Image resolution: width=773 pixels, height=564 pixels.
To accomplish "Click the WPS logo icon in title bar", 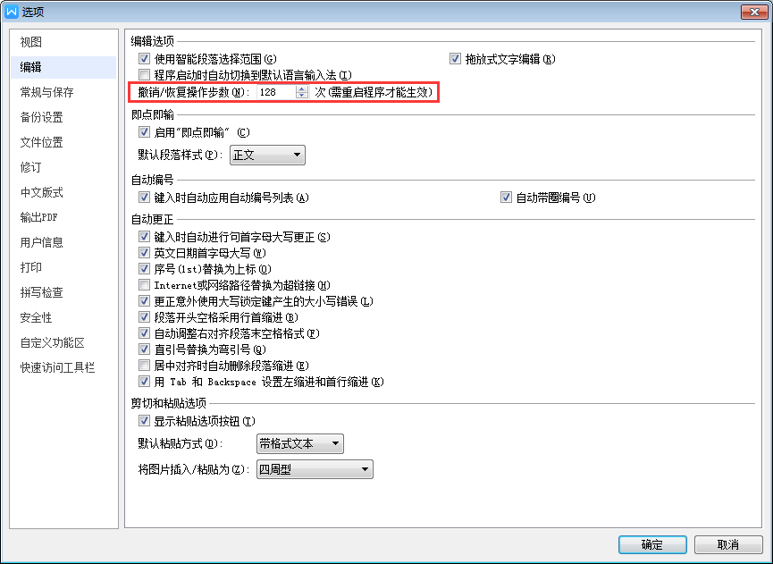I will click(12, 12).
